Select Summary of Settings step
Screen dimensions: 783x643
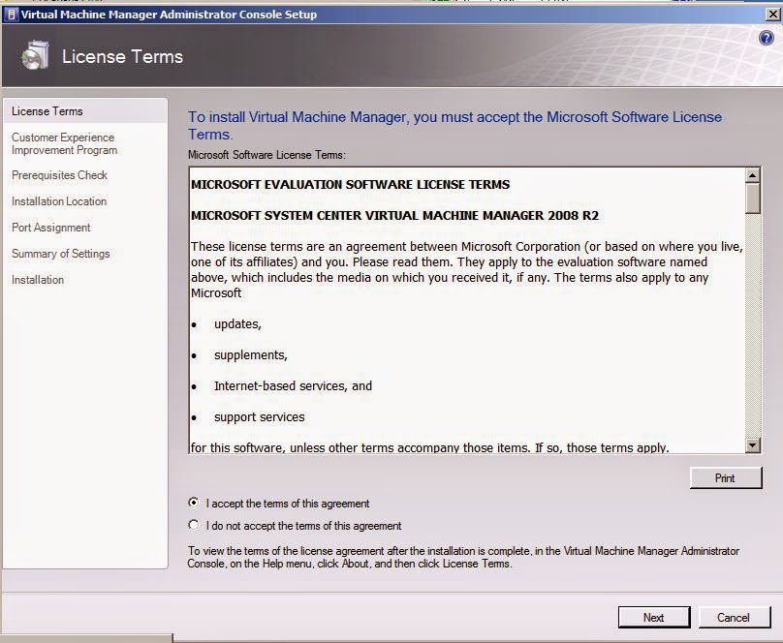coord(60,254)
